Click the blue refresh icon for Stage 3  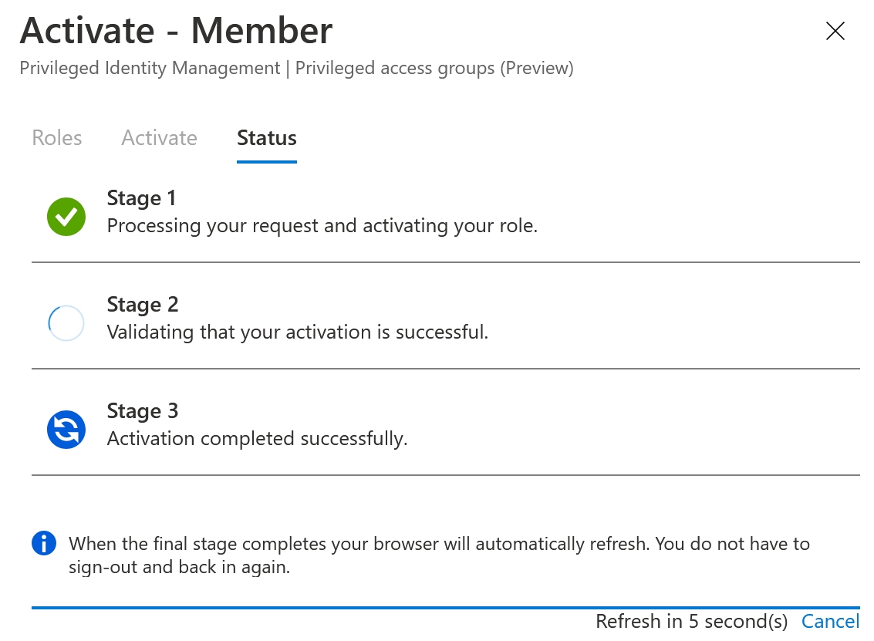[x=66, y=430]
